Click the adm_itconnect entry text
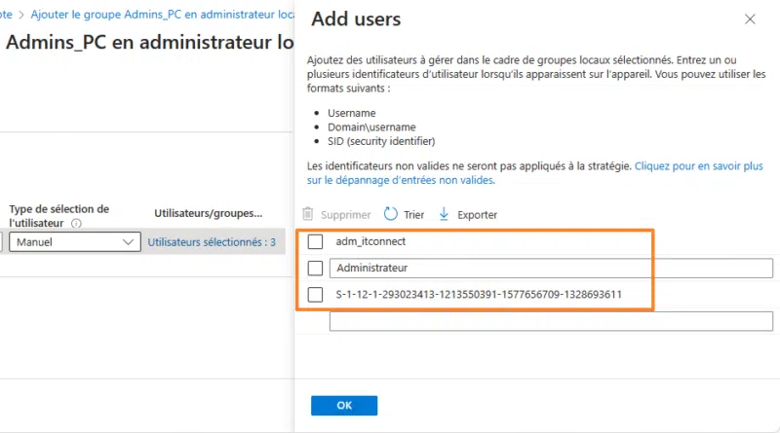This screenshot has height=433, width=780. (x=370, y=241)
